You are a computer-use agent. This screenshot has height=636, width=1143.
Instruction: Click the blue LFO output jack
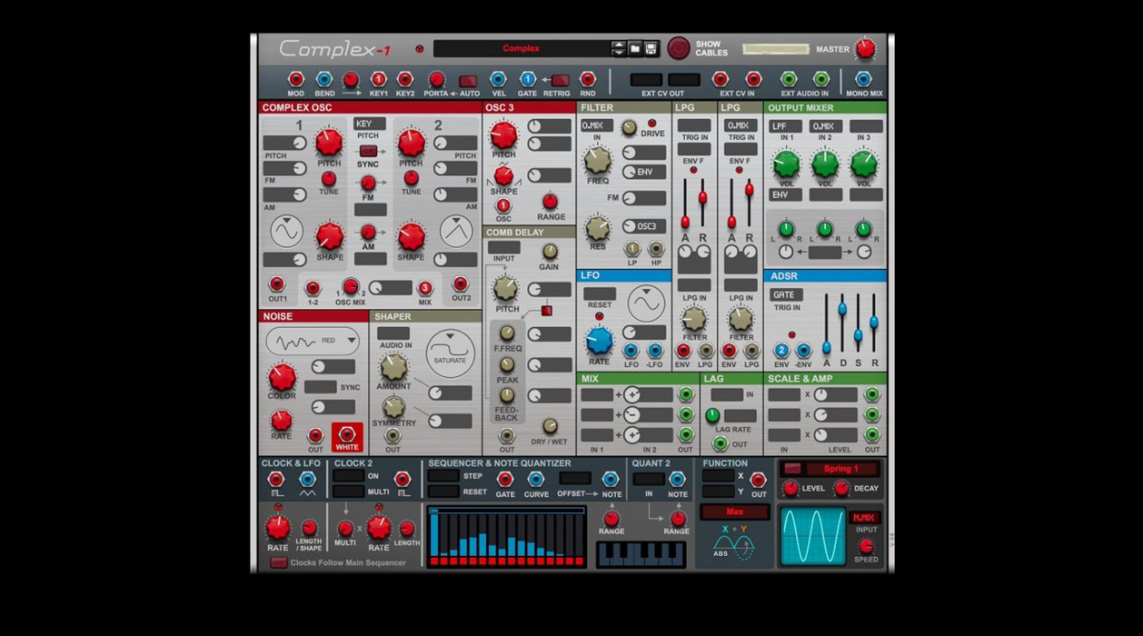click(631, 351)
